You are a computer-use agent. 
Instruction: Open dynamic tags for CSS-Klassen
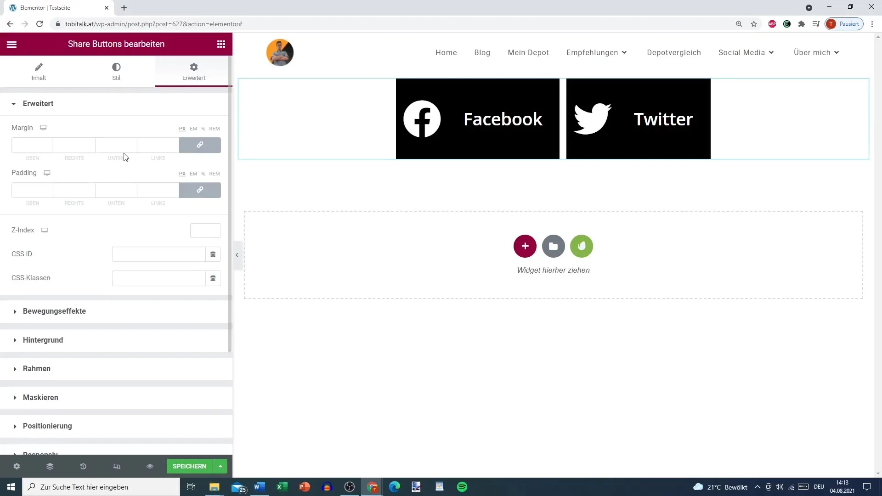[213, 278]
